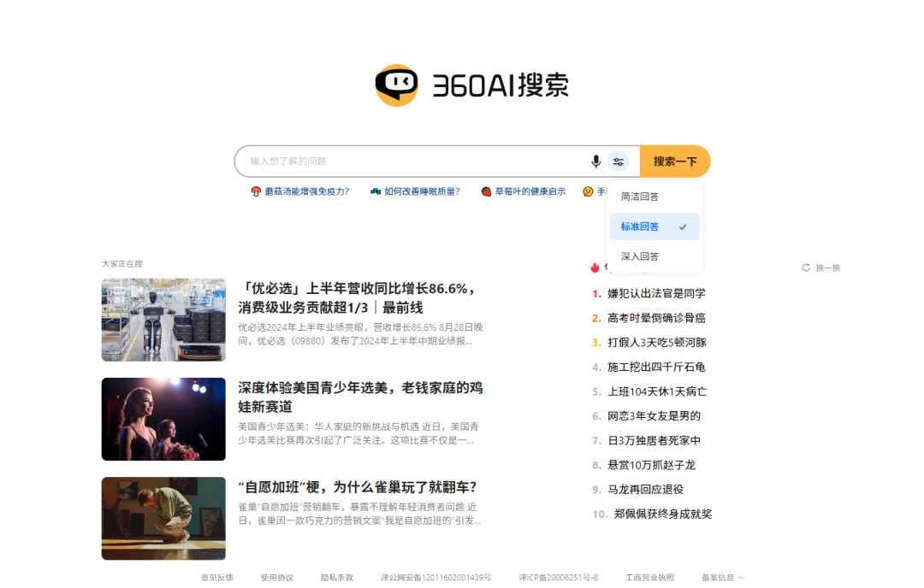Open headline 深度体验美国青少年选美
924x588 pixels.
pyautogui.click(x=360, y=397)
